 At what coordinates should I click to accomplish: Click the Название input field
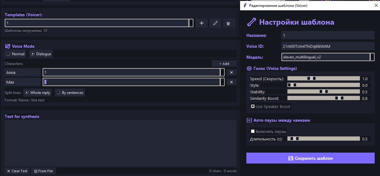pyautogui.click(x=328, y=35)
